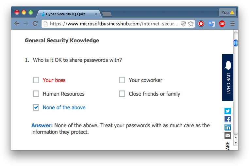Screen dimensions: 249x166
Task: Tick the Your coworker checkbox
Action: click(x=122, y=80)
